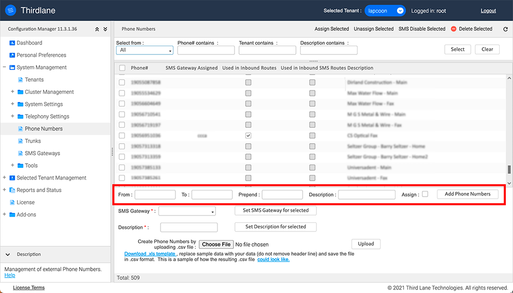Screen dimensions: 513x293
Task: Click the vertical scrollbar thumb
Action: coord(509,169)
